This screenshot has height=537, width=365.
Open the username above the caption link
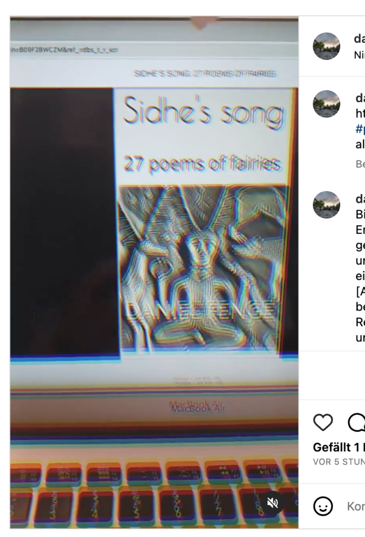click(x=360, y=98)
